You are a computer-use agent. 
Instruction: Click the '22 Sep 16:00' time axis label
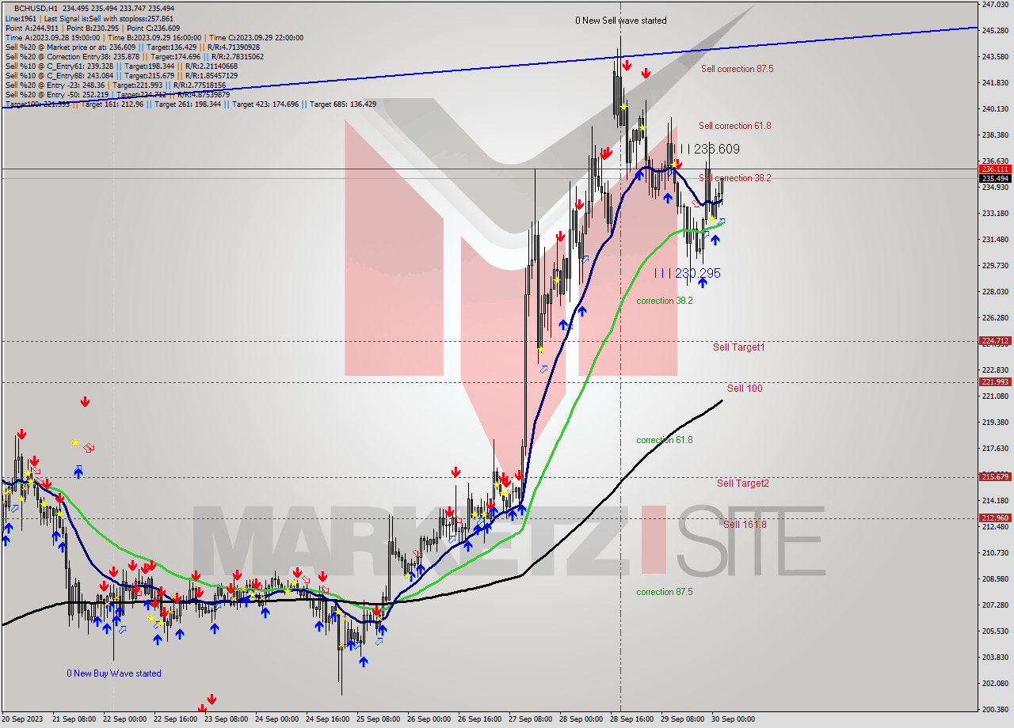point(174,720)
